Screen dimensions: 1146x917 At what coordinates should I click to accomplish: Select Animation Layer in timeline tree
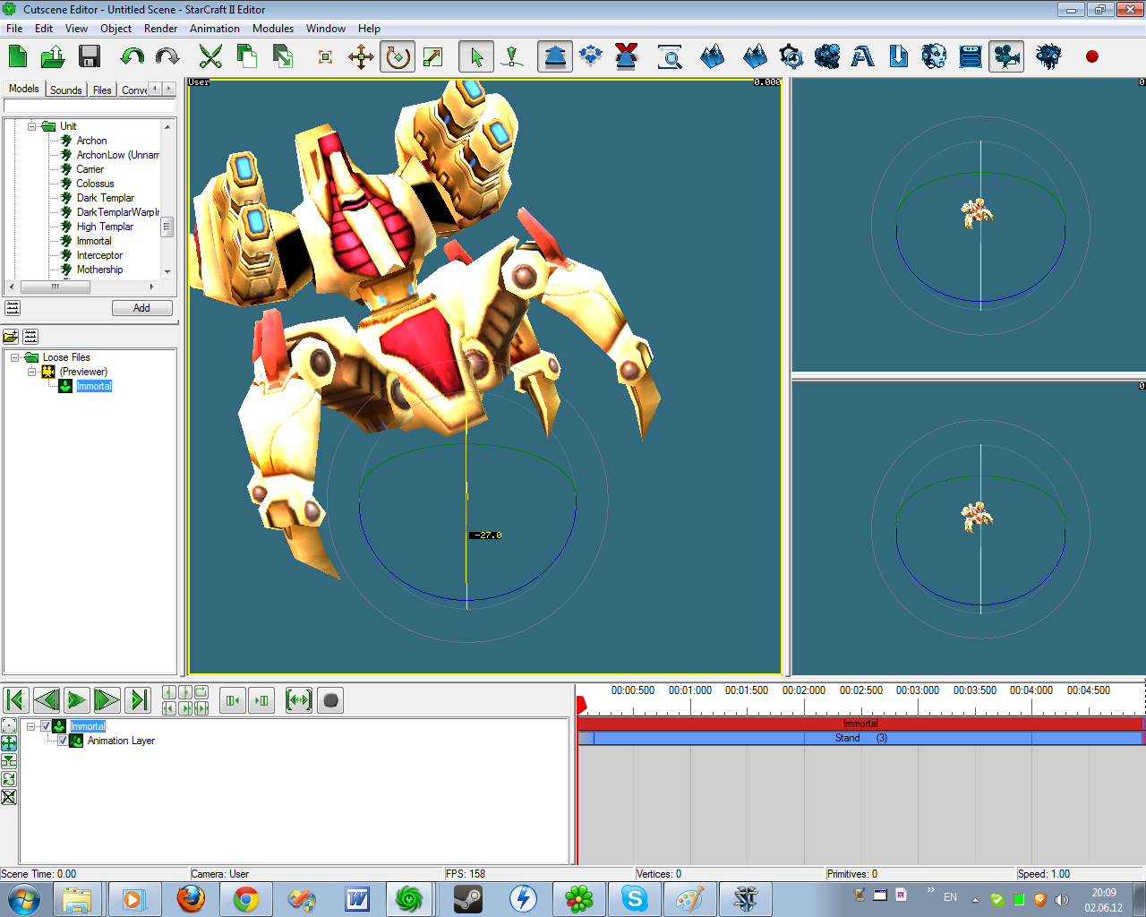(121, 741)
